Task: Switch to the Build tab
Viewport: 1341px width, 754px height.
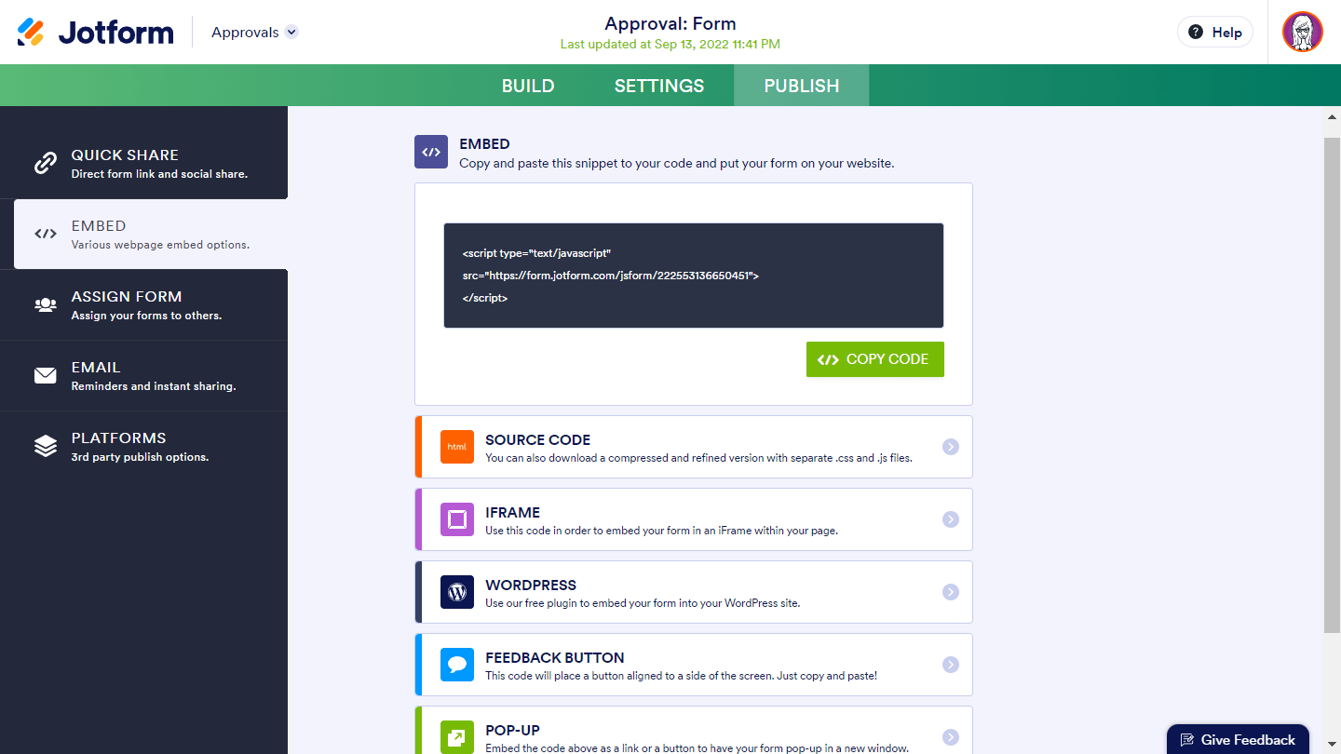Action: click(528, 86)
